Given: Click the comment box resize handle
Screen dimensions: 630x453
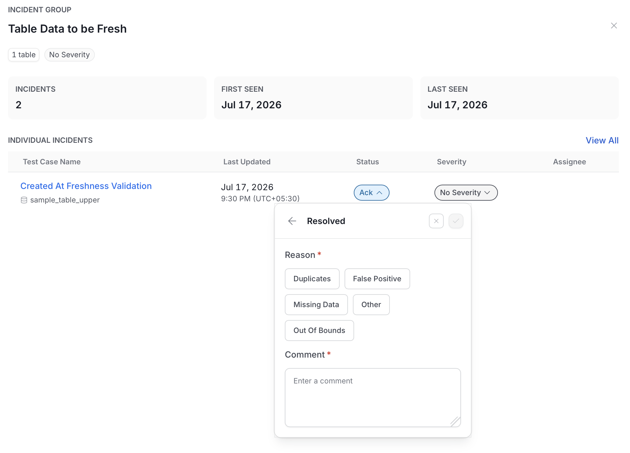Looking at the screenshot, I should coord(455,421).
